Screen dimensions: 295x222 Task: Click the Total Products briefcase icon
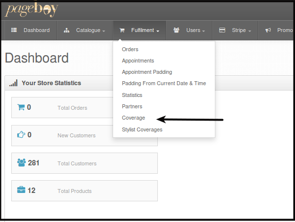coord(21,190)
